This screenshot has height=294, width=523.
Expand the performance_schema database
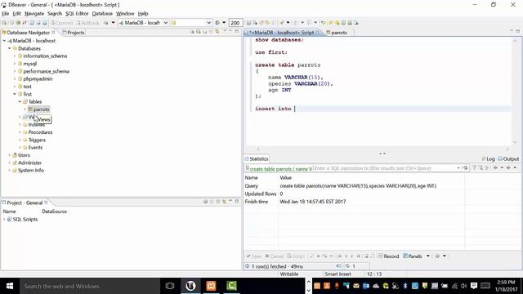click(15, 71)
